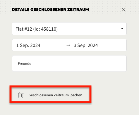Open the Flat #12 (id: 458110) dropdown
139x115 pixels.
69,29
